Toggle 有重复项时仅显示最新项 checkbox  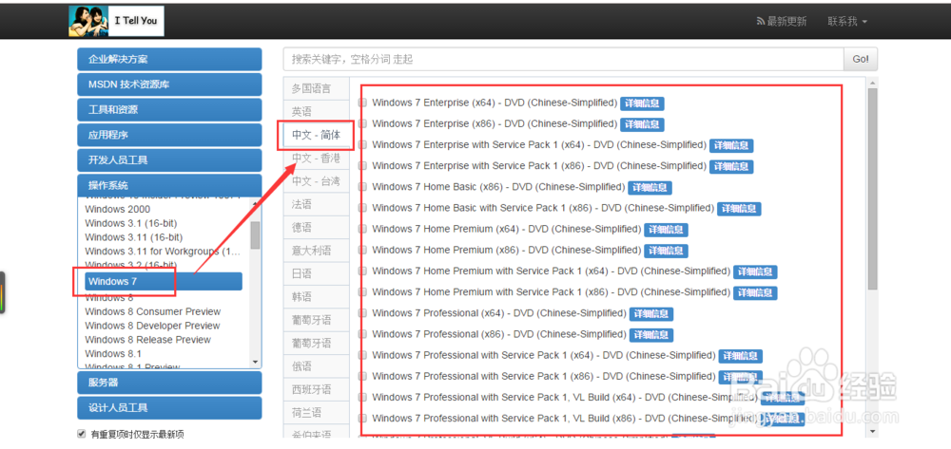point(82,434)
